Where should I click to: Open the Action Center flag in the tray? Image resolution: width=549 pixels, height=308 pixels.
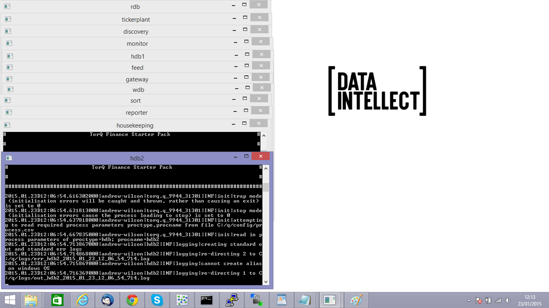click(x=479, y=300)
